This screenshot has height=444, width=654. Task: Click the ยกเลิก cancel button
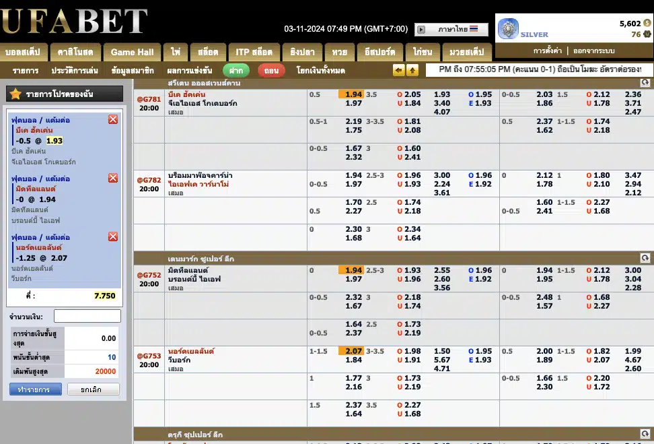point(94,389)
